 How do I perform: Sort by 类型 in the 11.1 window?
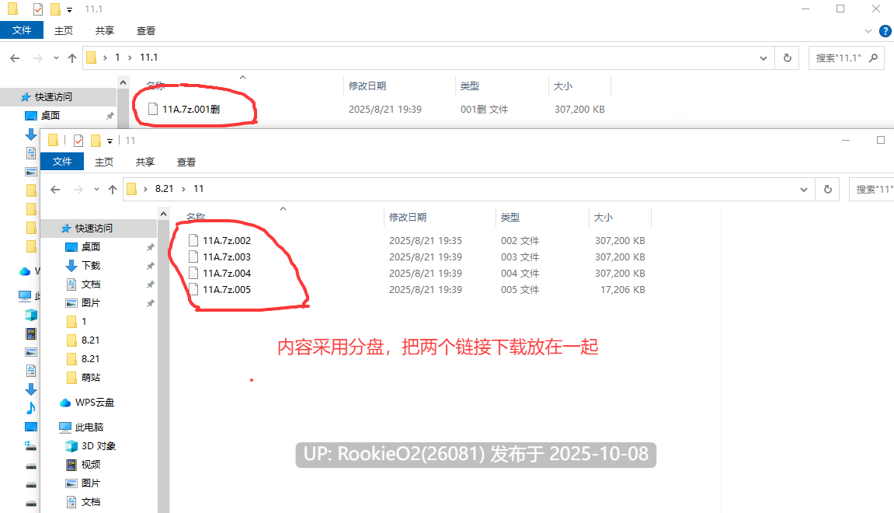(x=470, y=86)
